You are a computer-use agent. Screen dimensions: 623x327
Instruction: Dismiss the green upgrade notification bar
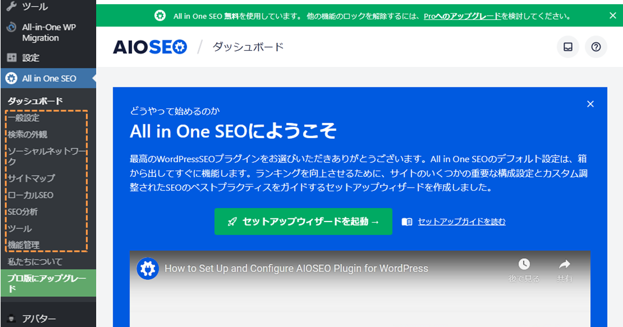613,16
